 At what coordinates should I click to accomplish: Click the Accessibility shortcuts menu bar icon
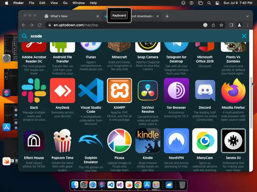191,3
